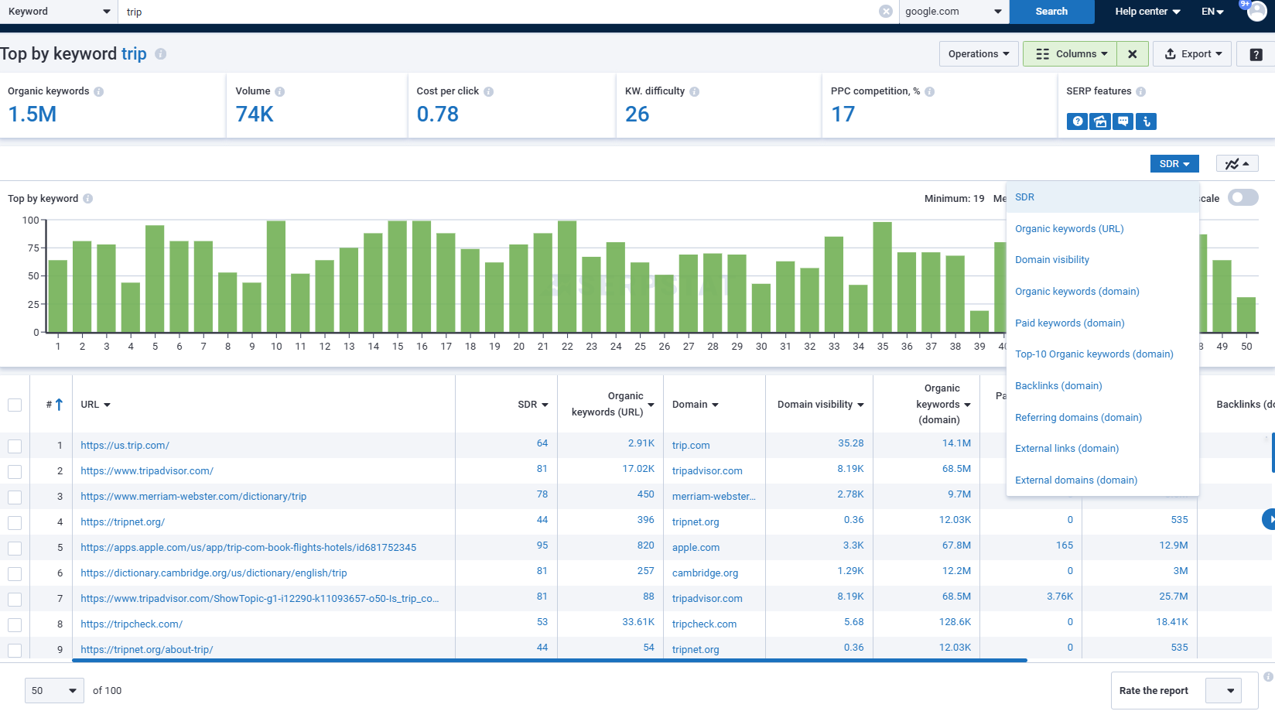The height and width of the screenshot is (718, 1275).
Task: Reset columns with the X button
Action: point(1133,54)
